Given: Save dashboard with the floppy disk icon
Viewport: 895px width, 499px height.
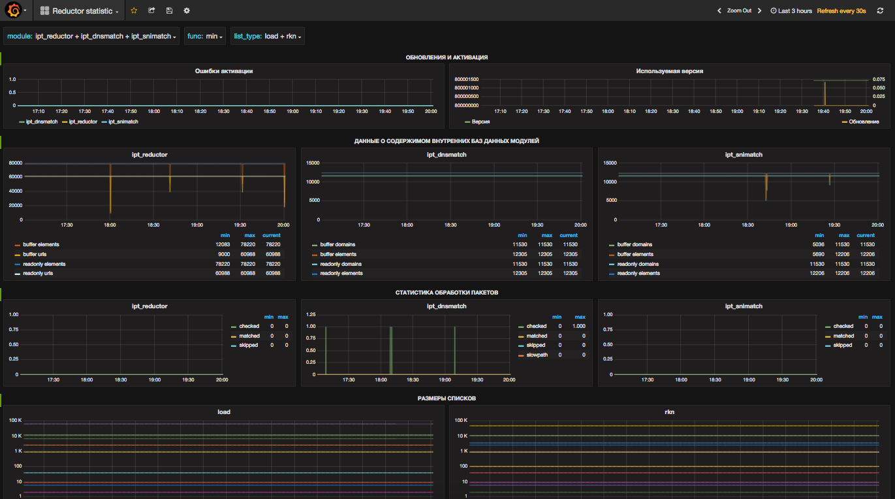Looking at the screenshot, I should click(169, 11).
